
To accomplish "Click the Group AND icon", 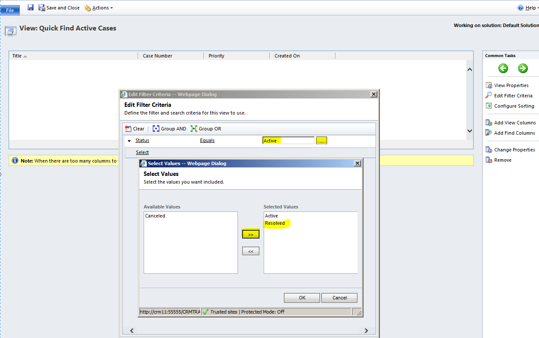I will 156,128.
